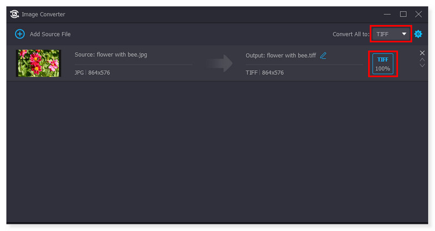Select the flower thumbnail preview
This screenshot has width=435, height=231.
pyautogui.click(x=38, y=63)
